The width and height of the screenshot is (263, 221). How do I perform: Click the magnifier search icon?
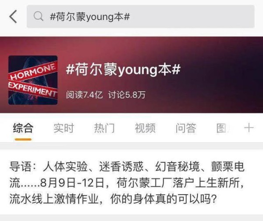click(x=38, y=16)
